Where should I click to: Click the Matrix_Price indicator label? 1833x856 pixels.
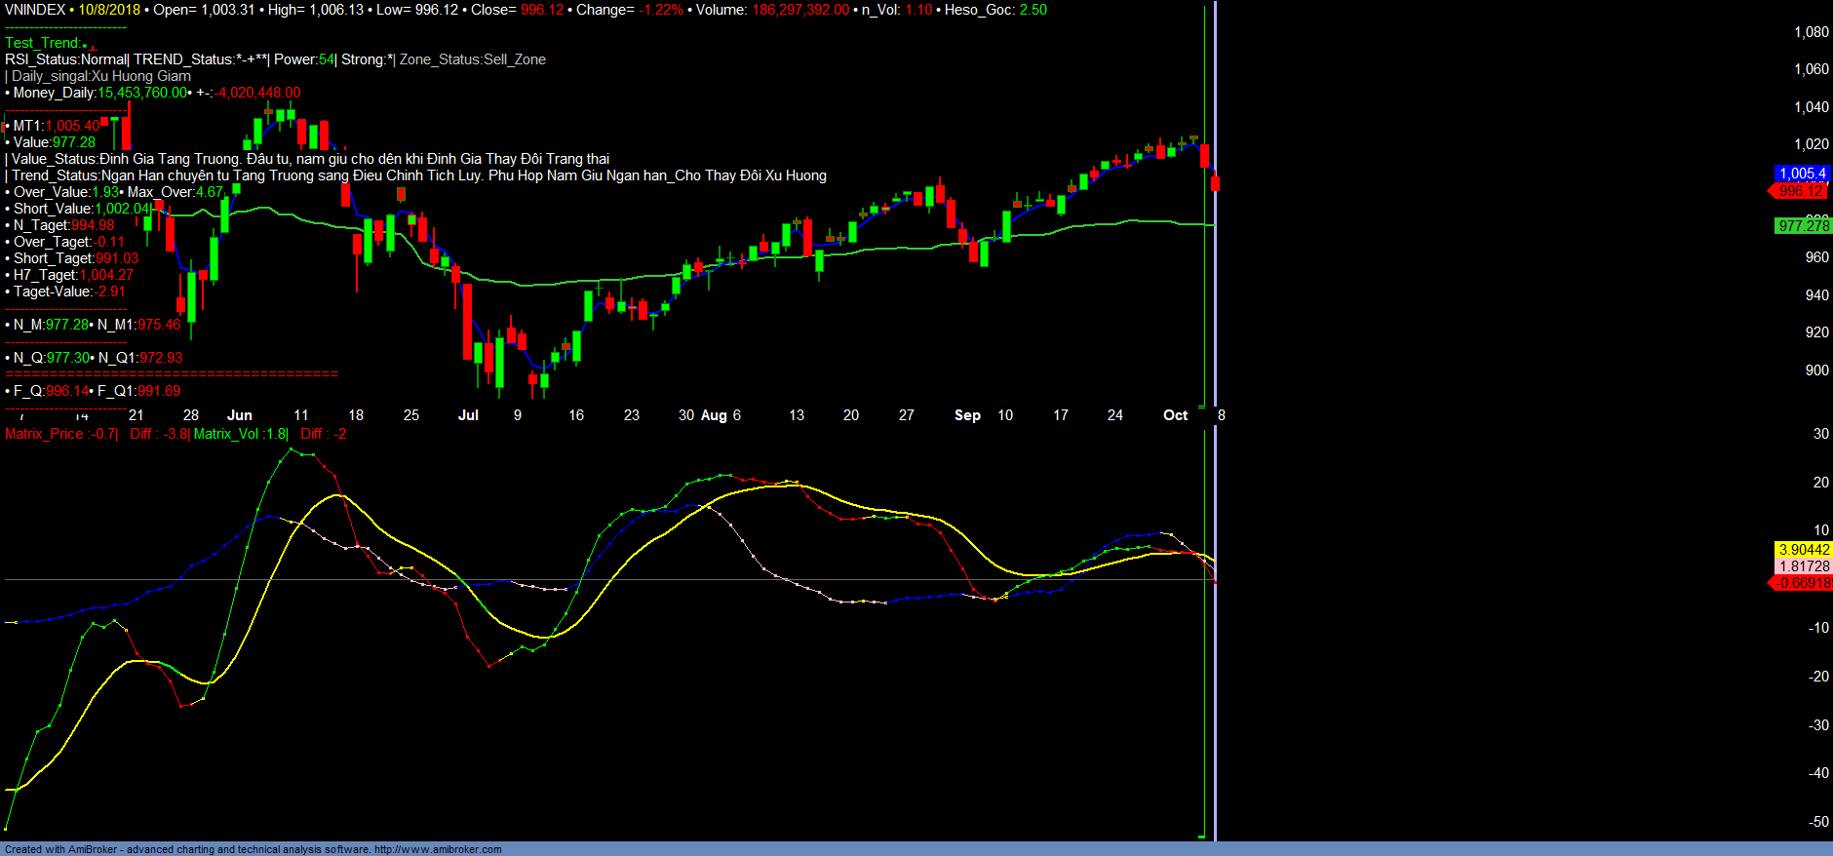coord(59,434)
